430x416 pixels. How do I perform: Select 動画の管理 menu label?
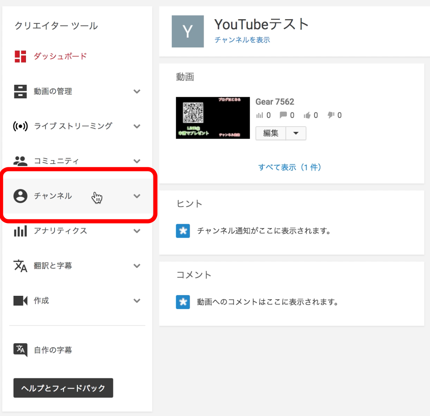click(53, 92)
